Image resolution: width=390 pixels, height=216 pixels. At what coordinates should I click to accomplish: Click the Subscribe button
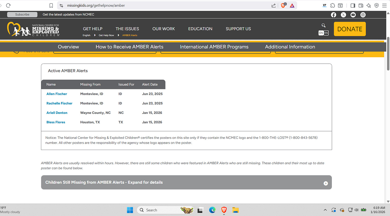(22, 14)
